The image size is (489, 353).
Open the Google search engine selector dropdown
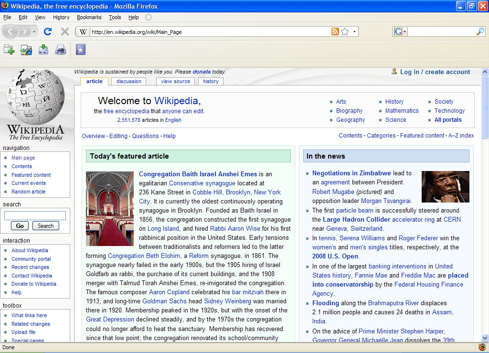click(401, 32)
